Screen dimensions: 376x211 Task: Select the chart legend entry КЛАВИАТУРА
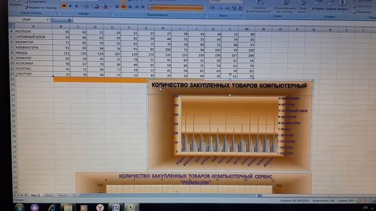click(290, 123)
